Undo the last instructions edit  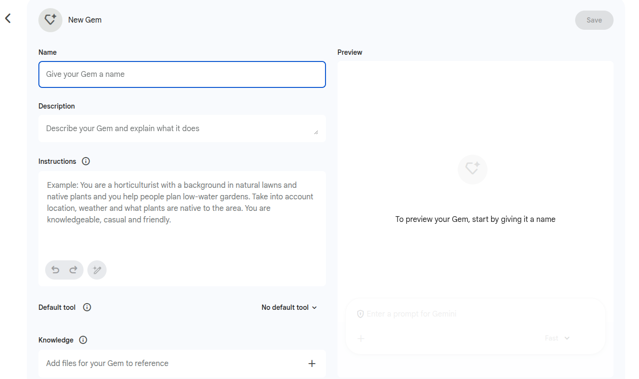(56, 270)
